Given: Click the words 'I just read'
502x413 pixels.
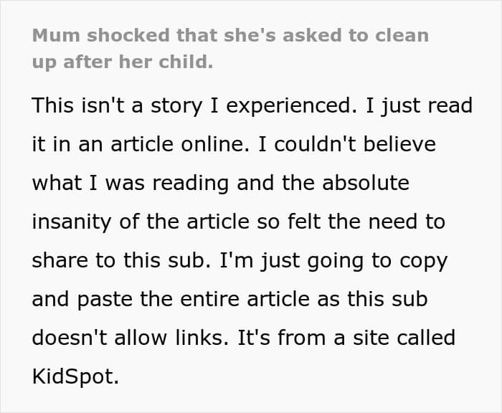Looking at the screenshot, I should (419, 106).
